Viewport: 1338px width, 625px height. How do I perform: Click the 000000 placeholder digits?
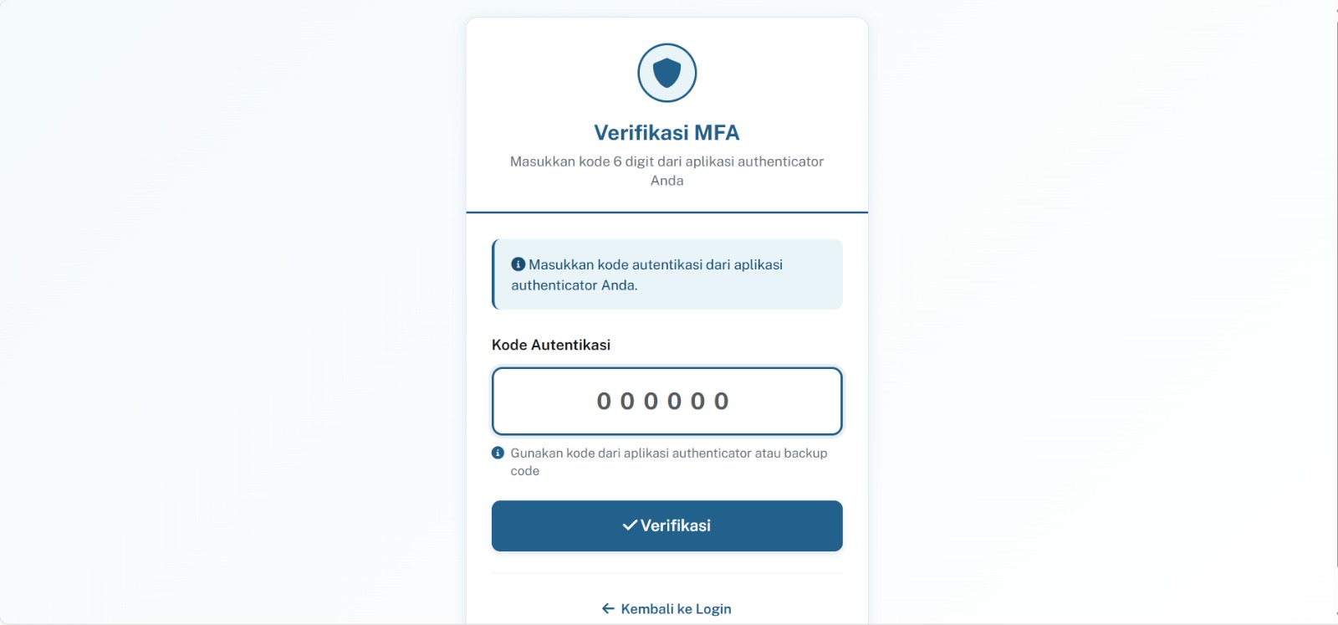tap(662, 402)
